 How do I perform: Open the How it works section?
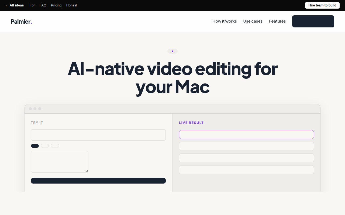tap(225, 21)
